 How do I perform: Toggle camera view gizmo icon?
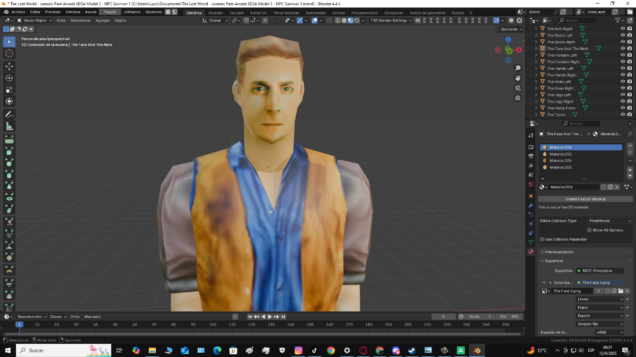518,88
